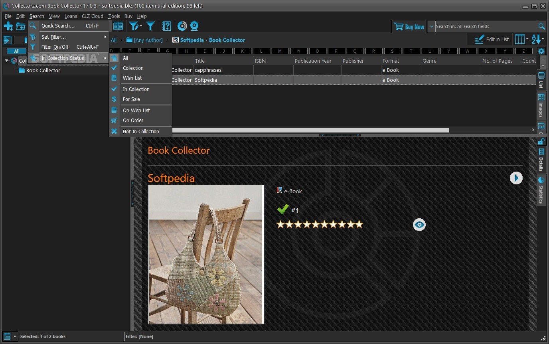549x344 pixels.
Task: Sort by Publication Year column header
Action: (313, 61)
